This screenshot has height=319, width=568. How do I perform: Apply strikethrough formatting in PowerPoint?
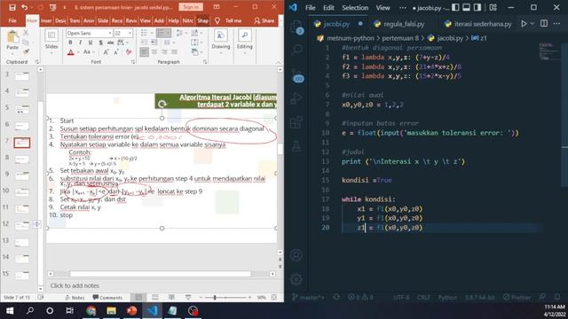pyautogui.click(x=110, y=43)
